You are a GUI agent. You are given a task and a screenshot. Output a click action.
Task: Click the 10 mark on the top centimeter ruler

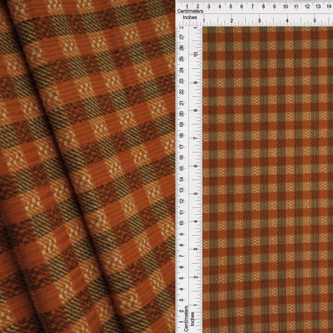click(285, 7)
